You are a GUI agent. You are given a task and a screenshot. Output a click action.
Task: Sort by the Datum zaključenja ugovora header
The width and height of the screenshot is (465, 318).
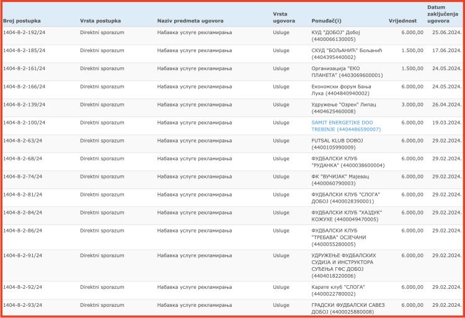coord(442,14)
